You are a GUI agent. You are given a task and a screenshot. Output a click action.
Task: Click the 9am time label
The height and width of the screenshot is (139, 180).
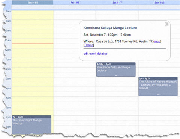[8, 21]
